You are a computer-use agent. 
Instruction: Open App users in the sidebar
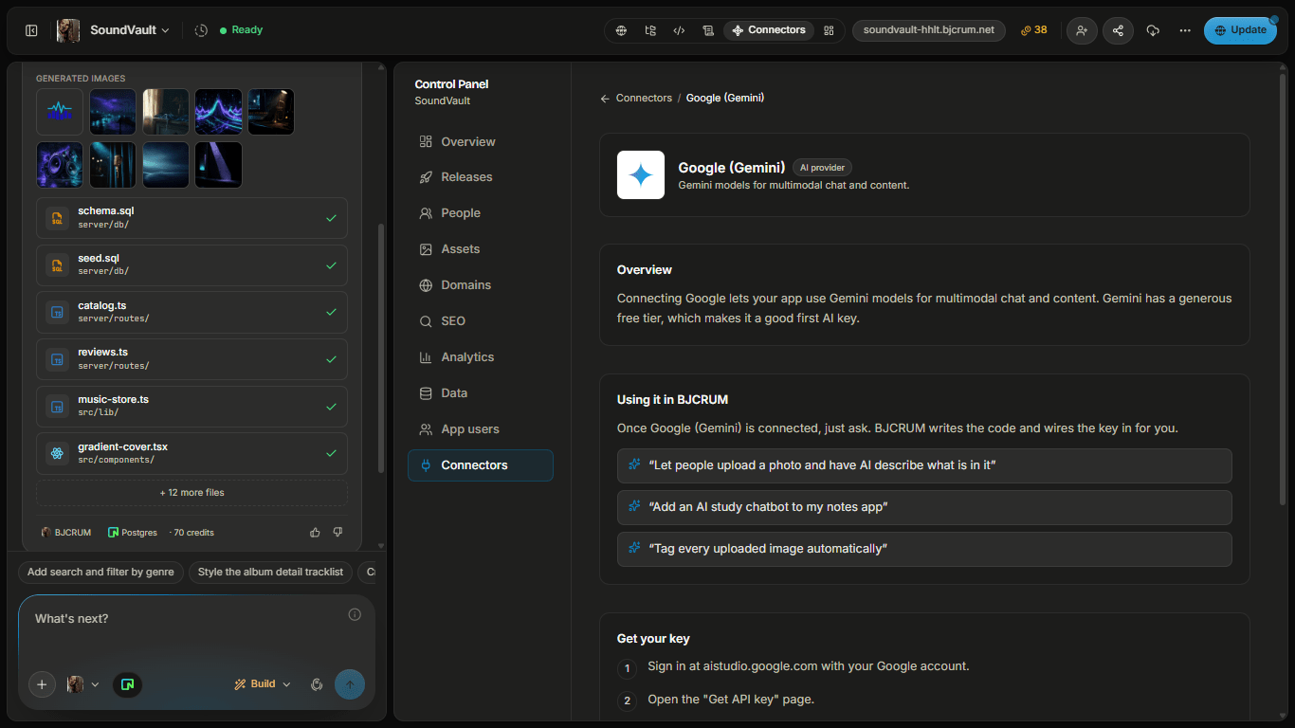click(481, 429)
